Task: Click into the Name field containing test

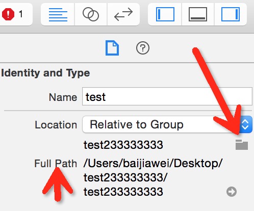Action: click(x=167, y=96)
